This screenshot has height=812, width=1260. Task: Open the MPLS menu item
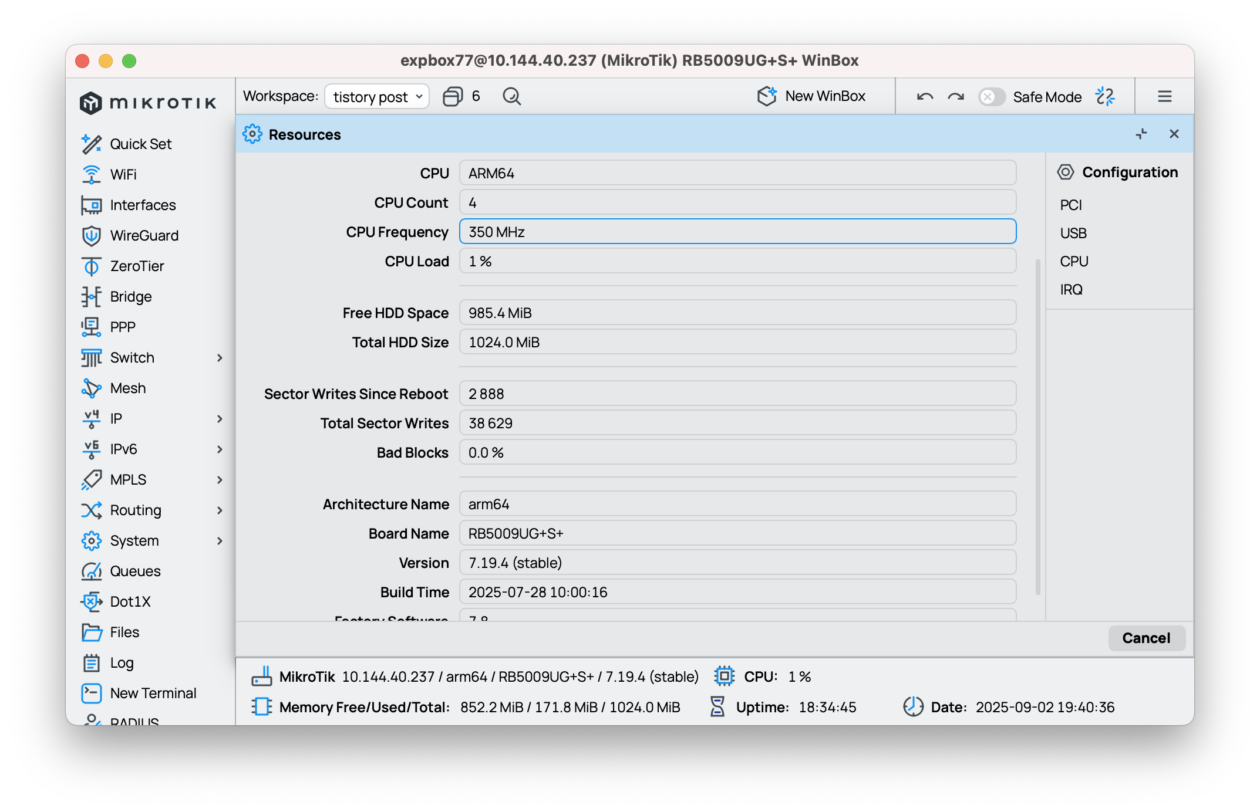pos(153,479)
